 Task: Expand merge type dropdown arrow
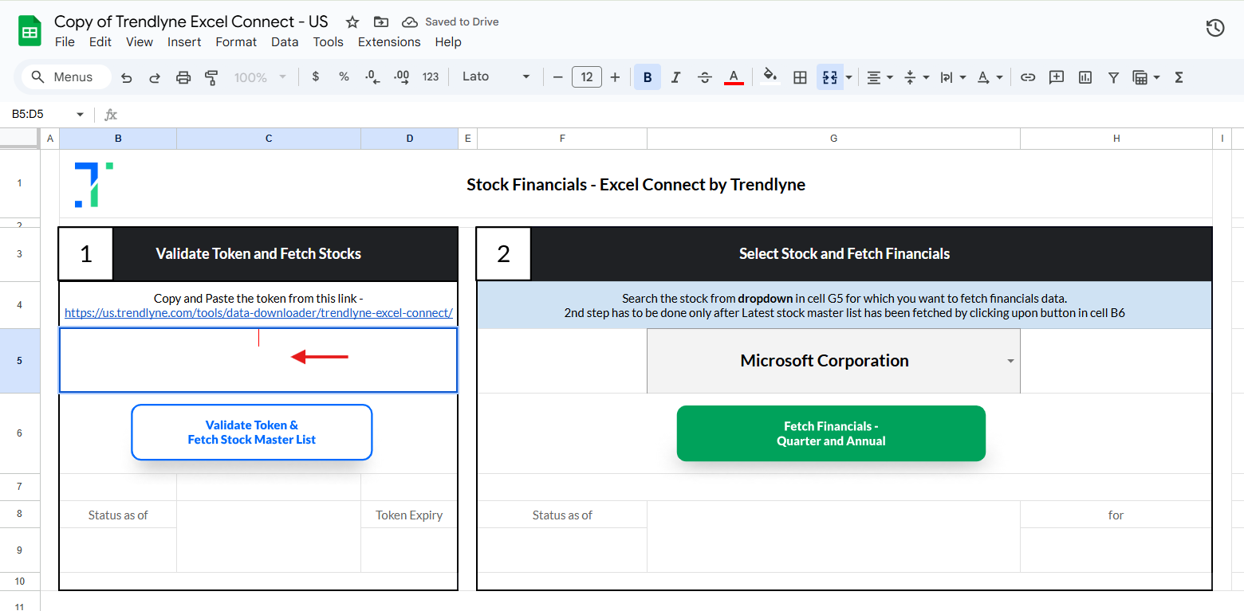point(848,77)
